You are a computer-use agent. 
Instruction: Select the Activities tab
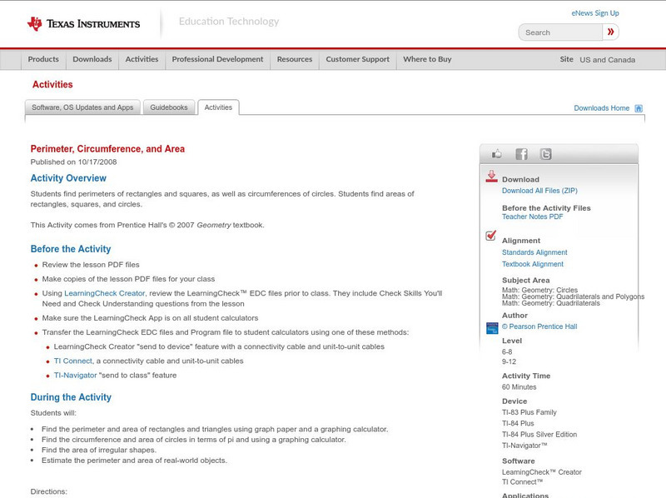[218, 107]
